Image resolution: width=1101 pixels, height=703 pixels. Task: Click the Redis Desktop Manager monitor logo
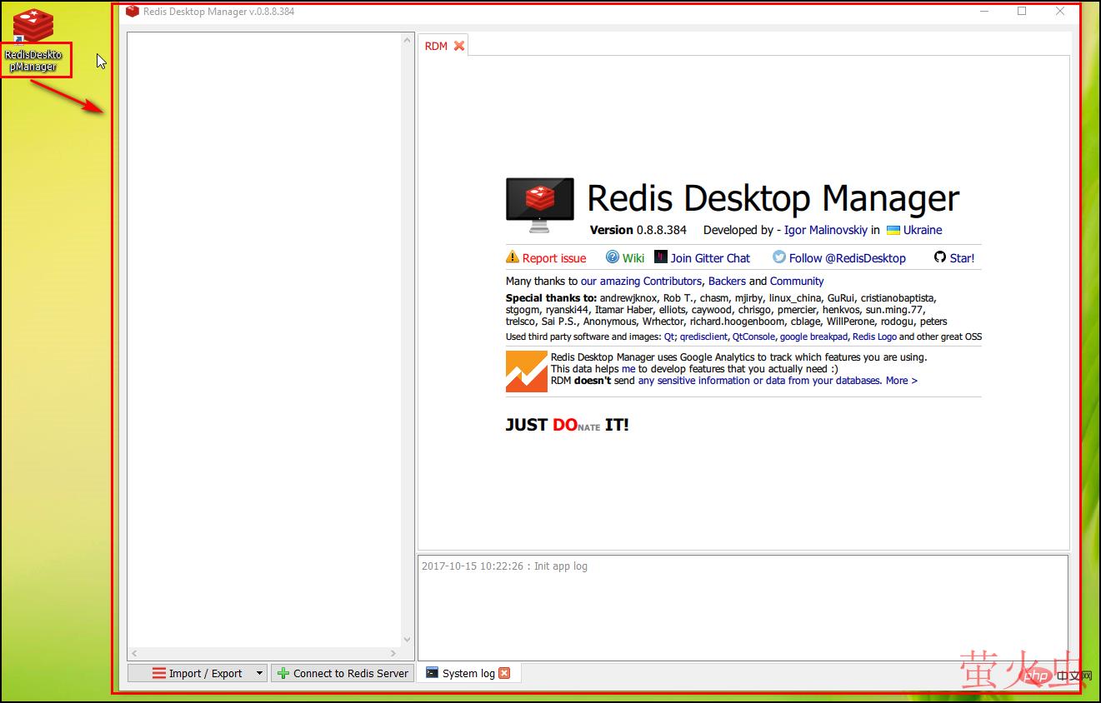point(539,205)
